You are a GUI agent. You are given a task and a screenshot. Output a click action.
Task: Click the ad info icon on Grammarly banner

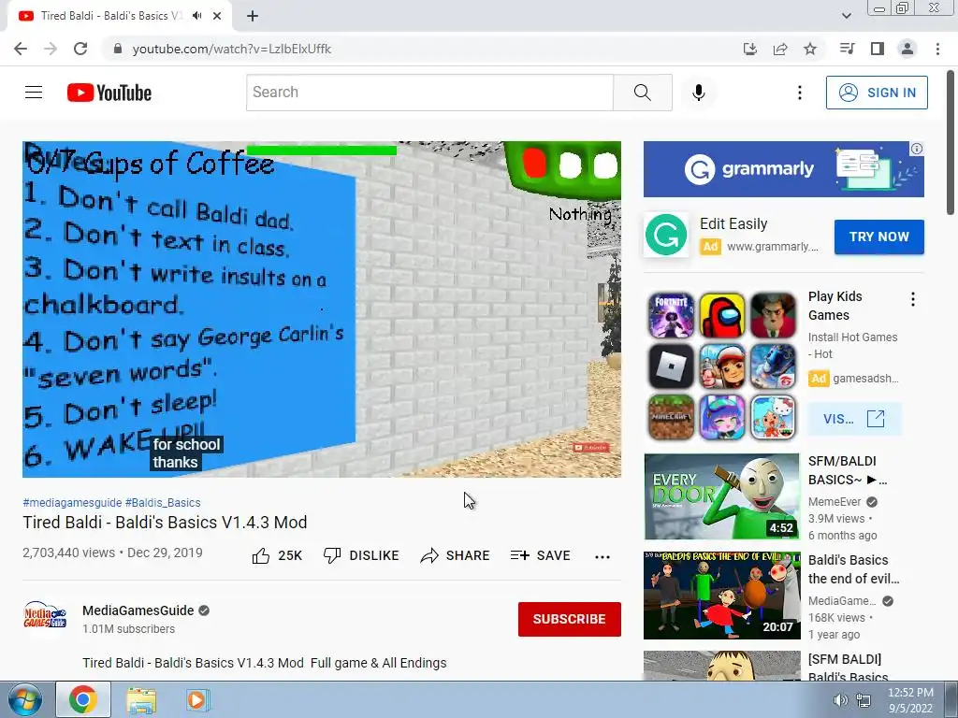[x=917, y=149]
